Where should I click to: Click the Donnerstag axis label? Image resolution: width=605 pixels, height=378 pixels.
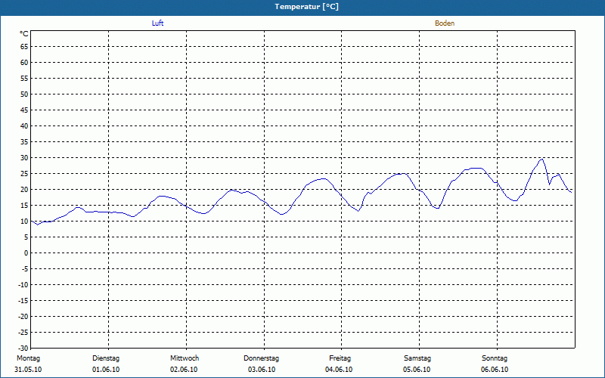pyautogui.click(x=261, y=358)
